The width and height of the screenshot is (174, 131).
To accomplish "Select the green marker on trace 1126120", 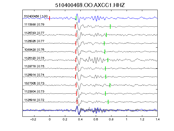I will (108, 60).
